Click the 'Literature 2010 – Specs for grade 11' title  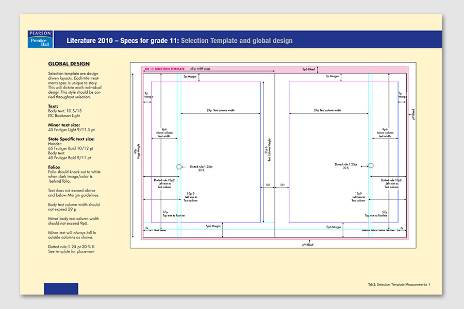123,41
